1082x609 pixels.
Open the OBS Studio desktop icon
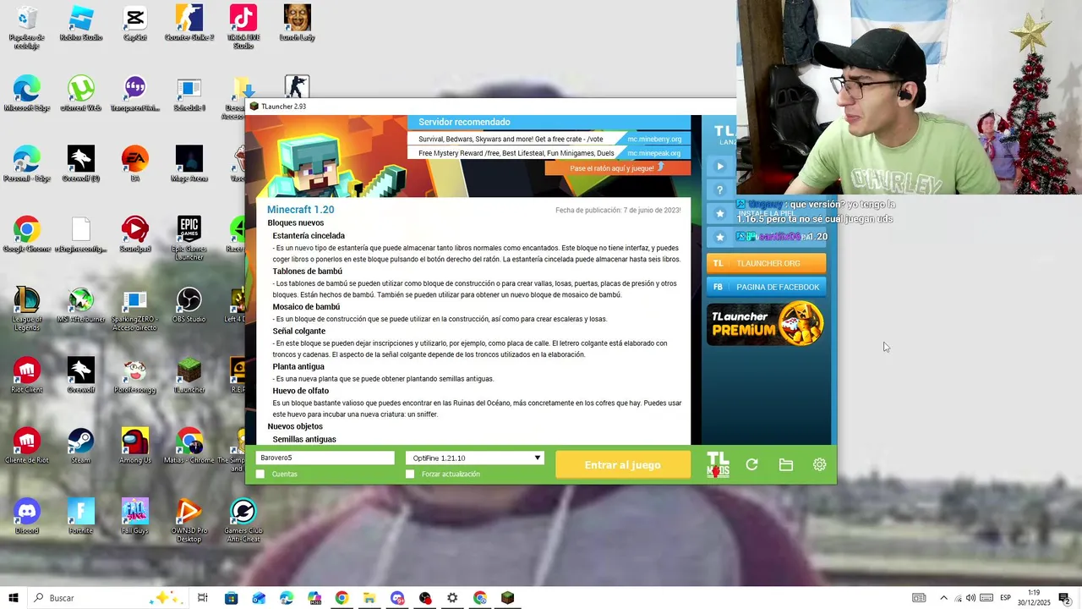(x=189, y=304)
